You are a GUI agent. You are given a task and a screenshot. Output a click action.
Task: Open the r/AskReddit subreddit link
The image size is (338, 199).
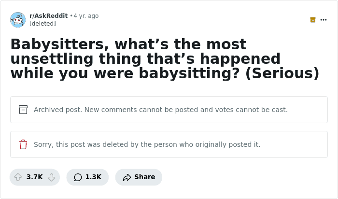tap(48, 16)
